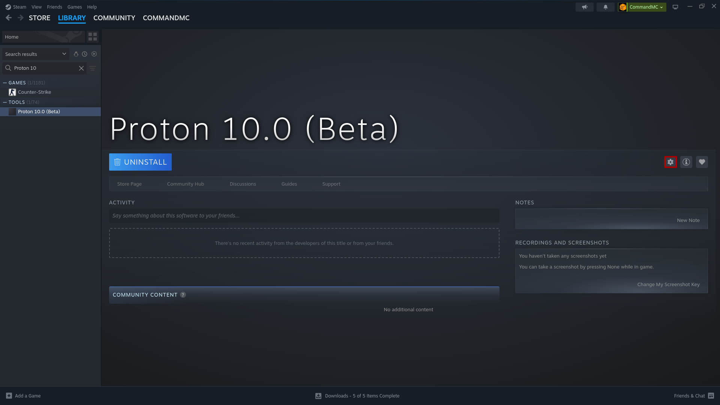Toggle sort by recent activity clock
The width and height of the screenshot is (720, 405).
tap(85, 54)
